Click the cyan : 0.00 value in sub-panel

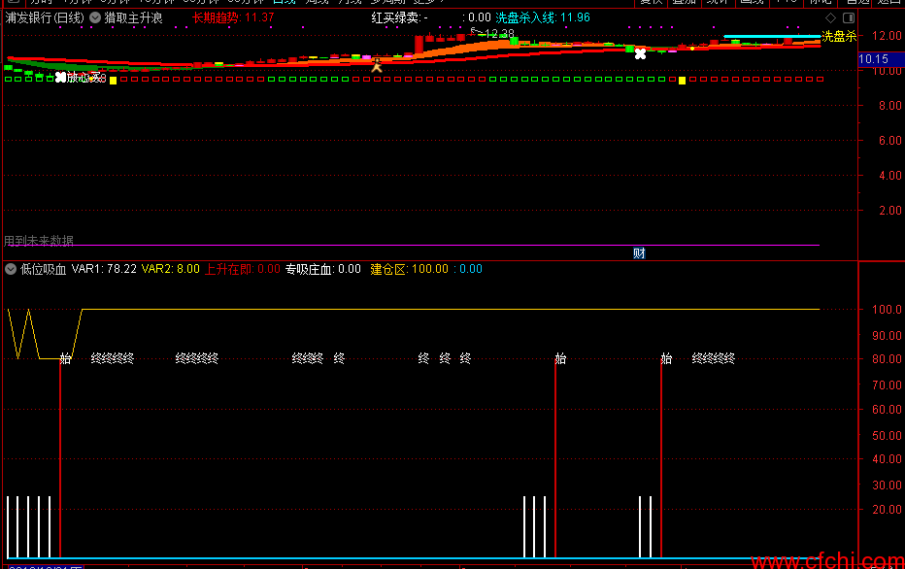[467, 269]
